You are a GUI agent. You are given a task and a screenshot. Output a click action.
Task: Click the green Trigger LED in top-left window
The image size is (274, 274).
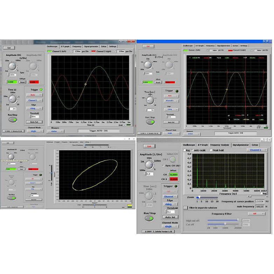pos(41,90)
